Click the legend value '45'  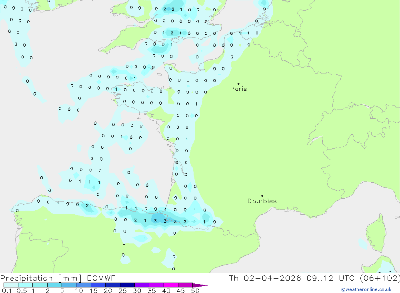[x=181, y=291]
